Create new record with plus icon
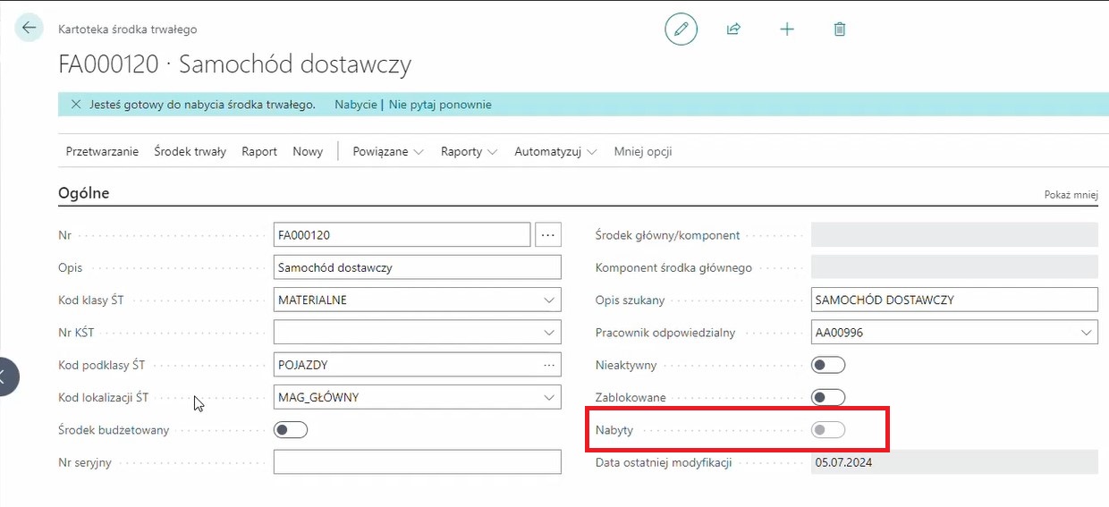This screenshot has width=1109, height=507. pyautogui.click(x=787, y=30)
